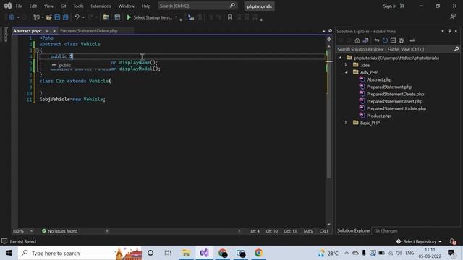Open the File menu

[x=19, y=6]
